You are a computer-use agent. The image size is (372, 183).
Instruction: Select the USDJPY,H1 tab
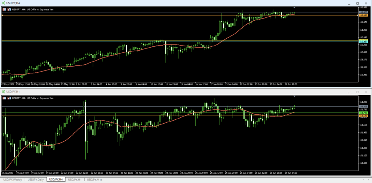point(75,180)
